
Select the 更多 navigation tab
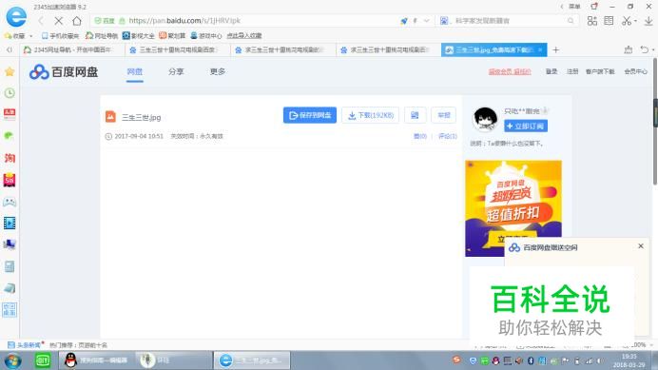218,72
